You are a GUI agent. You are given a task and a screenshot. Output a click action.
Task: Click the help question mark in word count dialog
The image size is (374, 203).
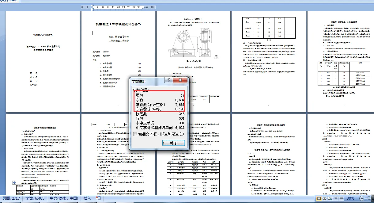click(169, 81)
